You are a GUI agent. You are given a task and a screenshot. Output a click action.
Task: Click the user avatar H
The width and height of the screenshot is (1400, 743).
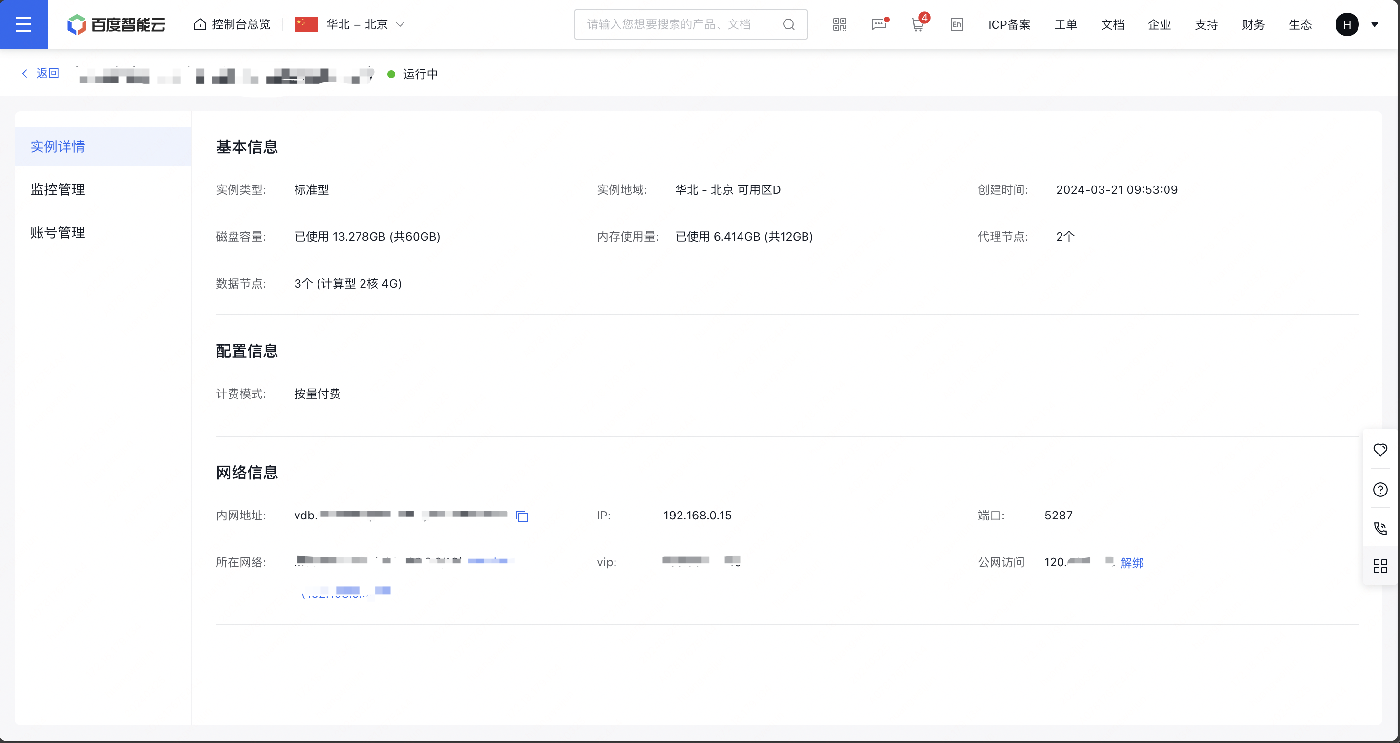[1347, 24]
